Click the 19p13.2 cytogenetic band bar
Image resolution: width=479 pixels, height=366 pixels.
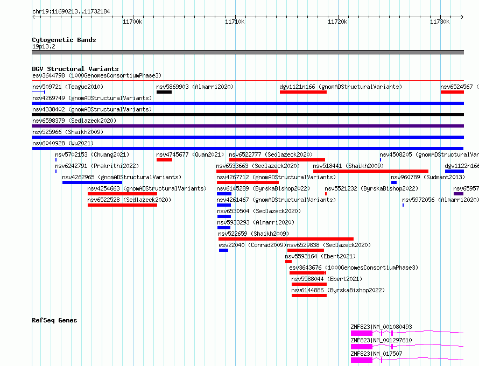[248, 52]
